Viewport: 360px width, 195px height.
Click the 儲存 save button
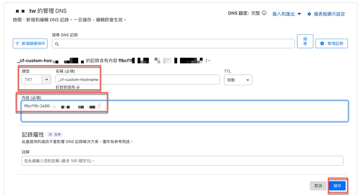[x=337, y=186]
